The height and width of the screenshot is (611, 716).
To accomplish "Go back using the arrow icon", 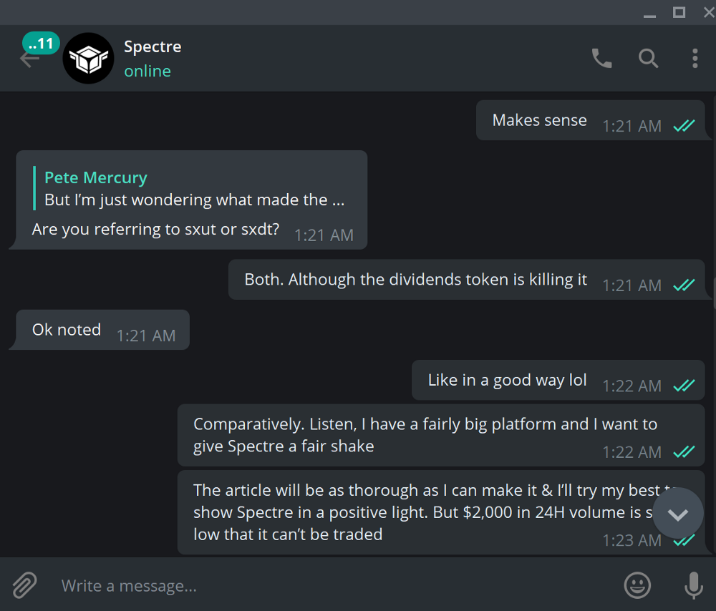I will pyautogui.click(x=29, y=59).
